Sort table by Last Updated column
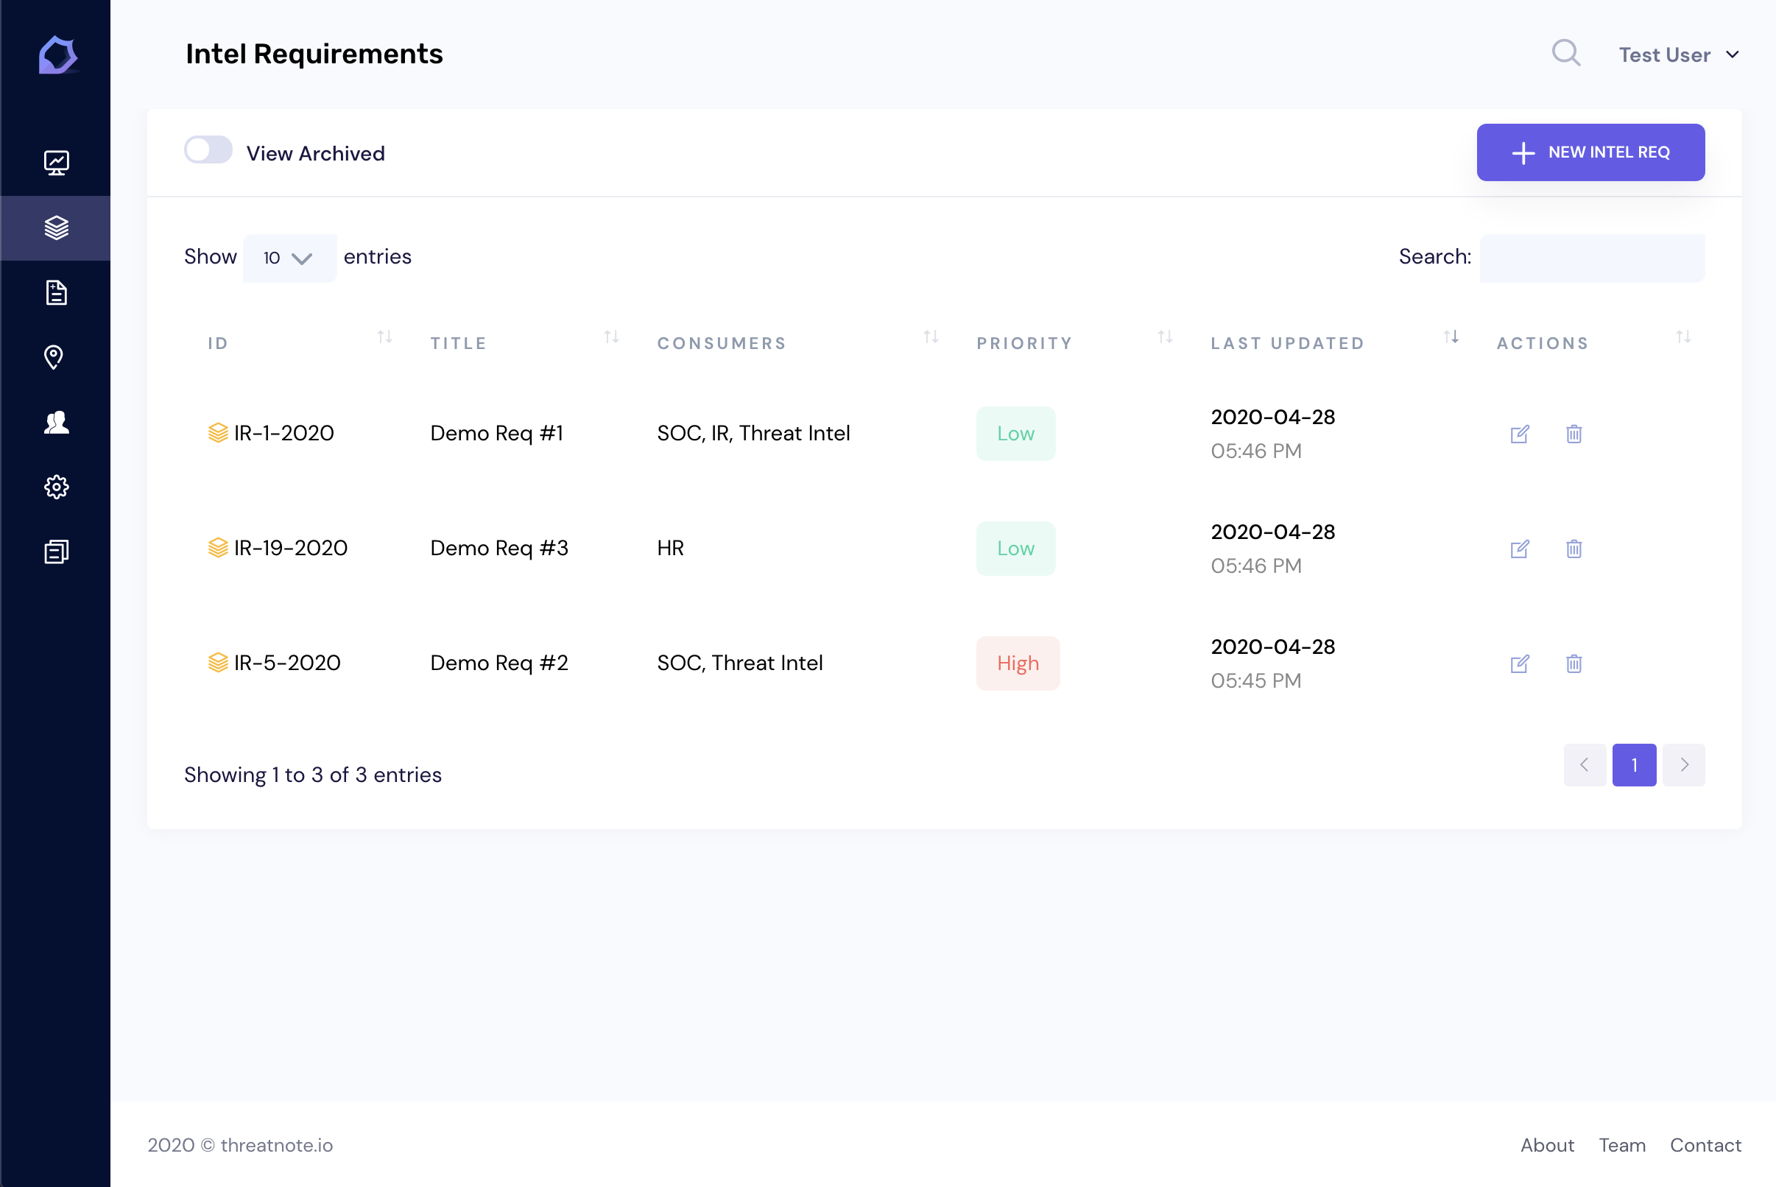The width and height of the screenshot is (1776, 1187). [x=1287, y=343]
